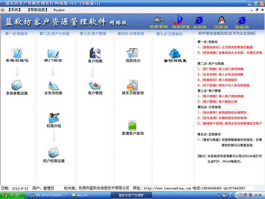
Task: Select 第一步:初始化 step heading
Action: pyautogui.click(x=17, y=33)
